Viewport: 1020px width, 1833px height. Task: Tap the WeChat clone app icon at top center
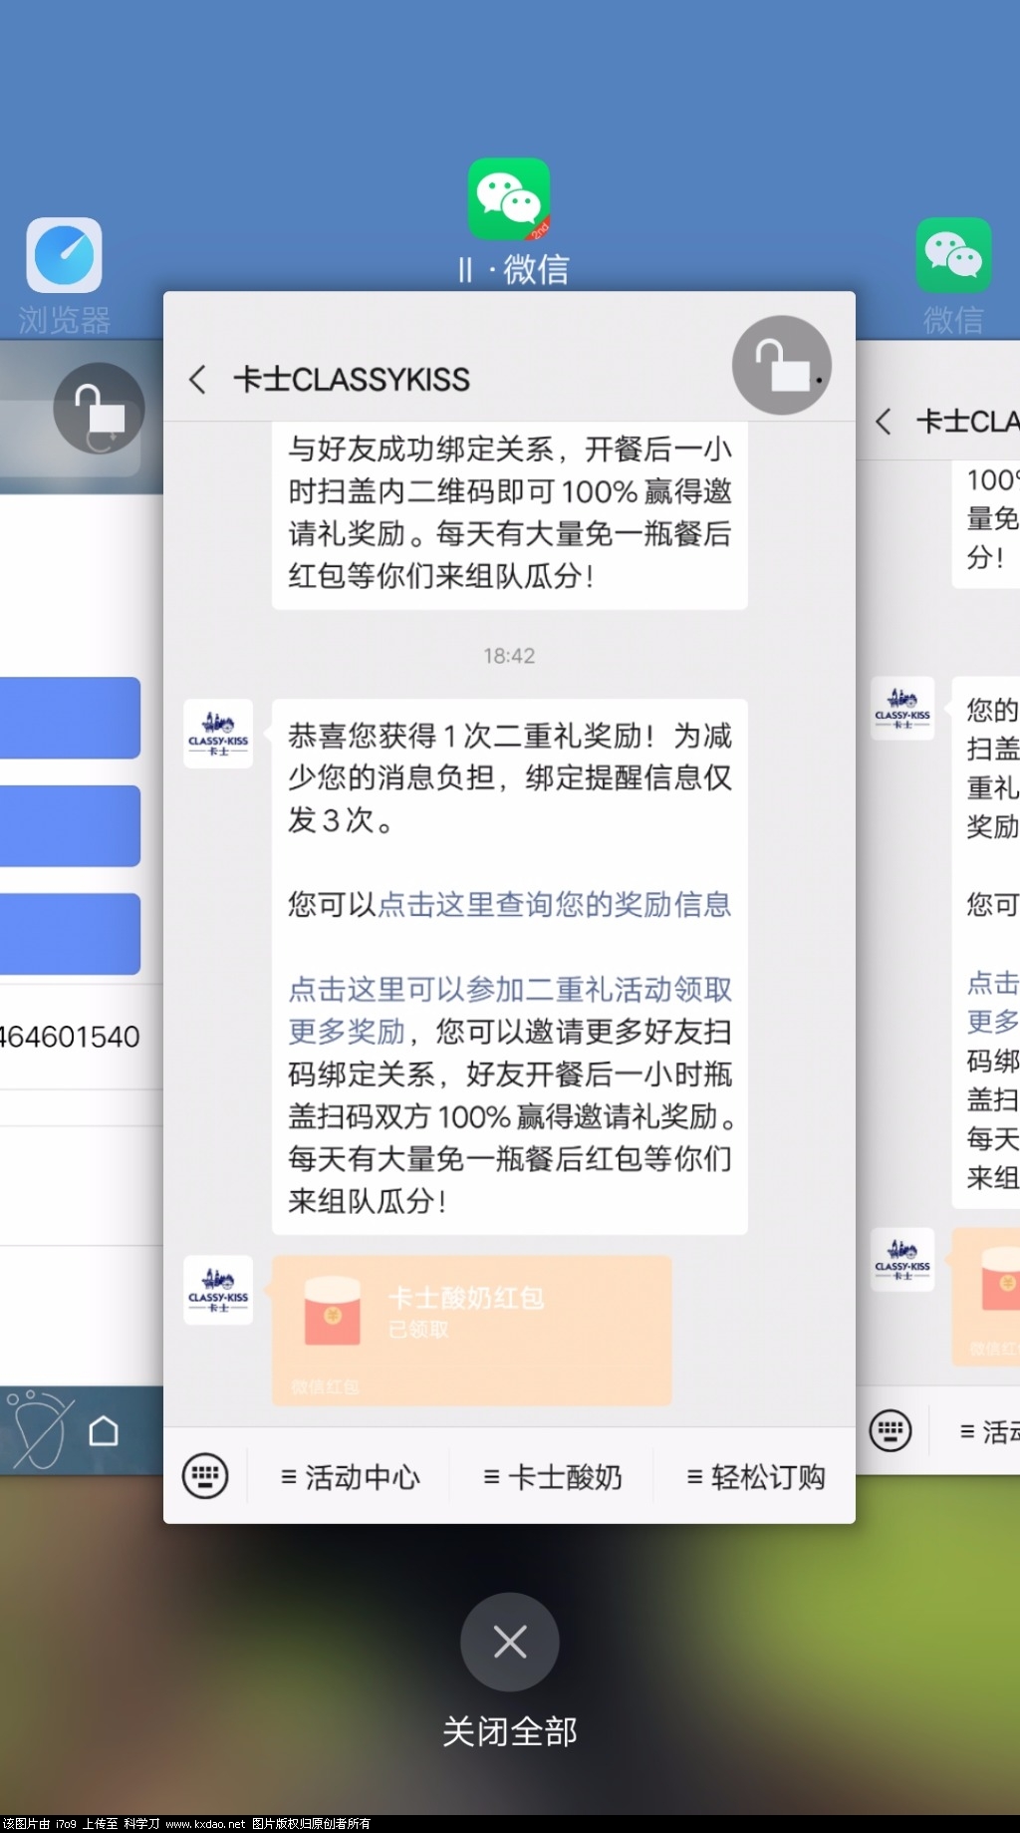pos(509,199)
